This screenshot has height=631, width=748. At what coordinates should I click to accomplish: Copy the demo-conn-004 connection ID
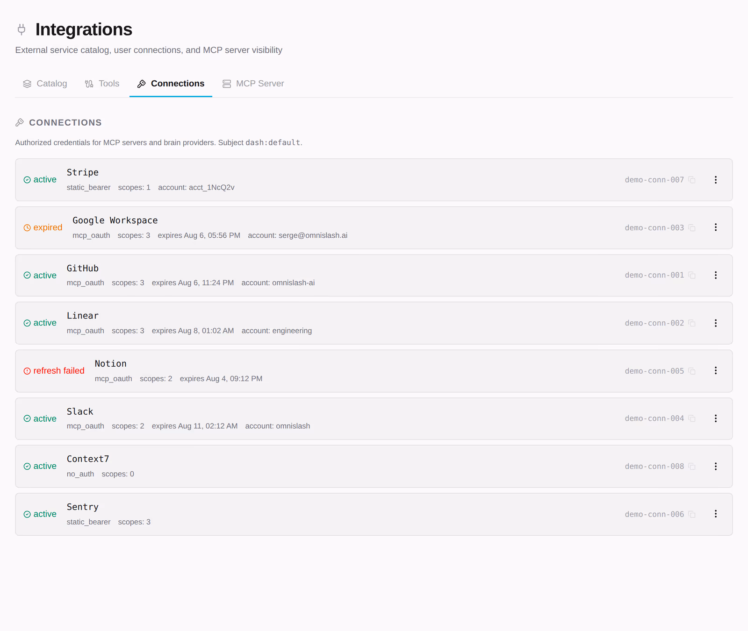692,418
